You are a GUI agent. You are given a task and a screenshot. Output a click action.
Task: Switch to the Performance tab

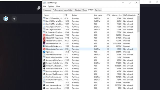coord(58,10)
